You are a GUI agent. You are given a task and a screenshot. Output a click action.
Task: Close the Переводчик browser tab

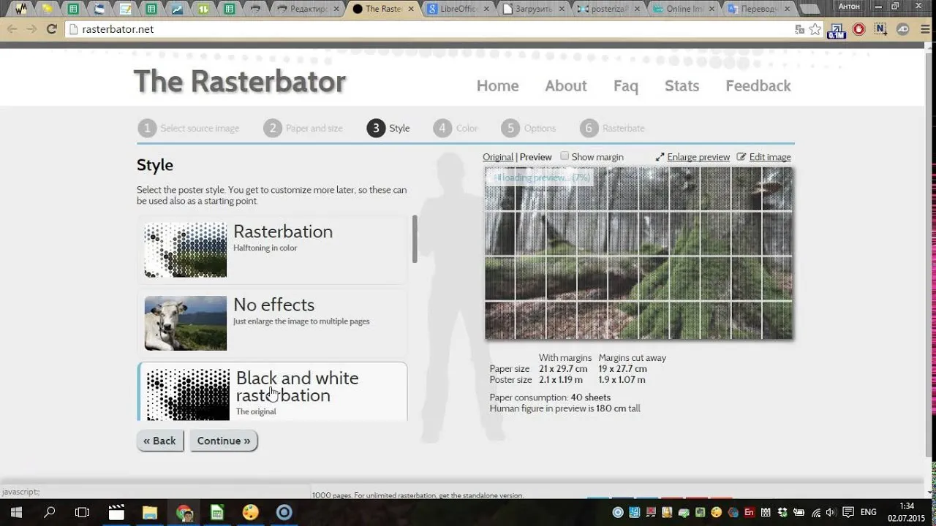[x=786, y=9]
